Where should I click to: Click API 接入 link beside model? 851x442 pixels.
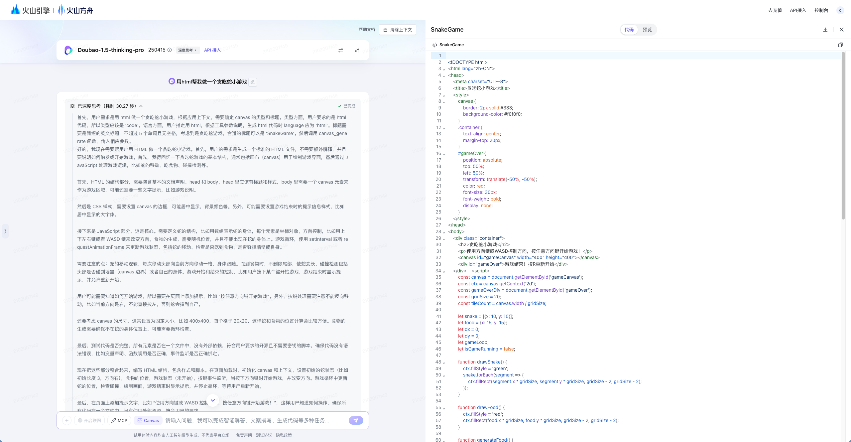point(212,50)
